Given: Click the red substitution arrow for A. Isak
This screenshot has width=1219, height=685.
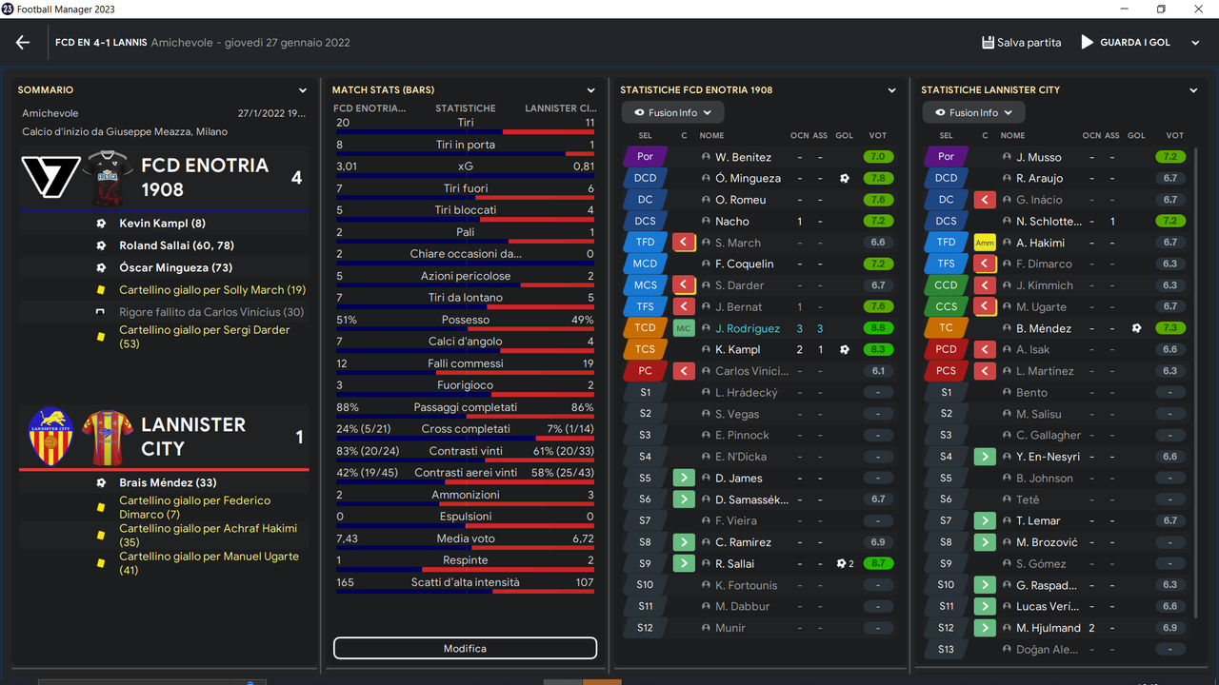Looking at the screenshot, I should [985, 349].
